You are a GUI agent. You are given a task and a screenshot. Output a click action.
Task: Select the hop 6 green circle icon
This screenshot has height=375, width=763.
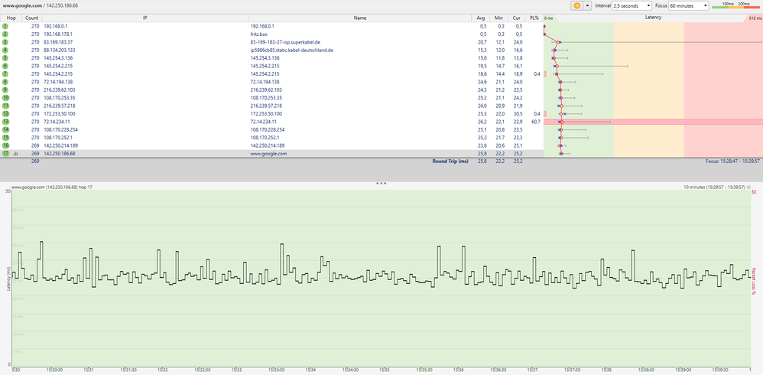coord(5,66)
